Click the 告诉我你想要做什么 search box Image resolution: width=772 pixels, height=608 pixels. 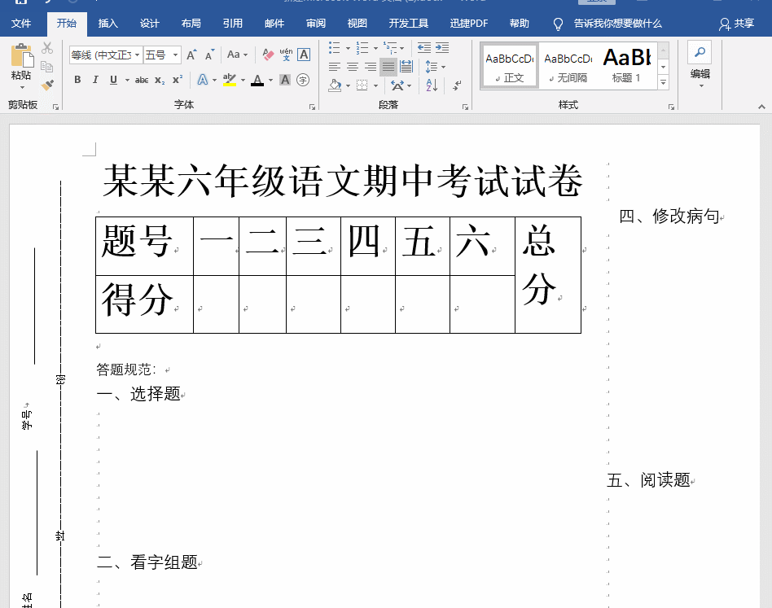(x=617, y=24)
